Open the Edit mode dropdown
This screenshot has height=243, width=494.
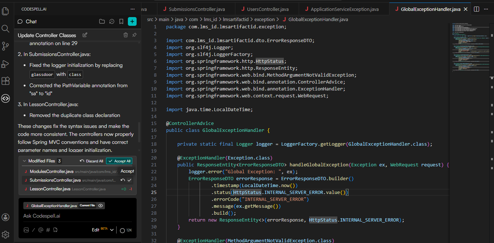click(x=103, y=230)
